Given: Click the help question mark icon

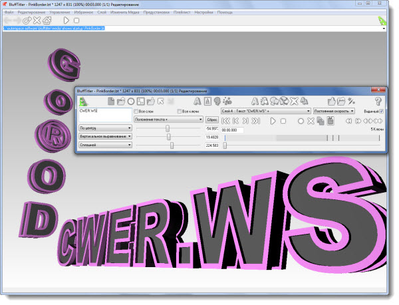Looking at the screenshot, I should (x=378, y=101).
